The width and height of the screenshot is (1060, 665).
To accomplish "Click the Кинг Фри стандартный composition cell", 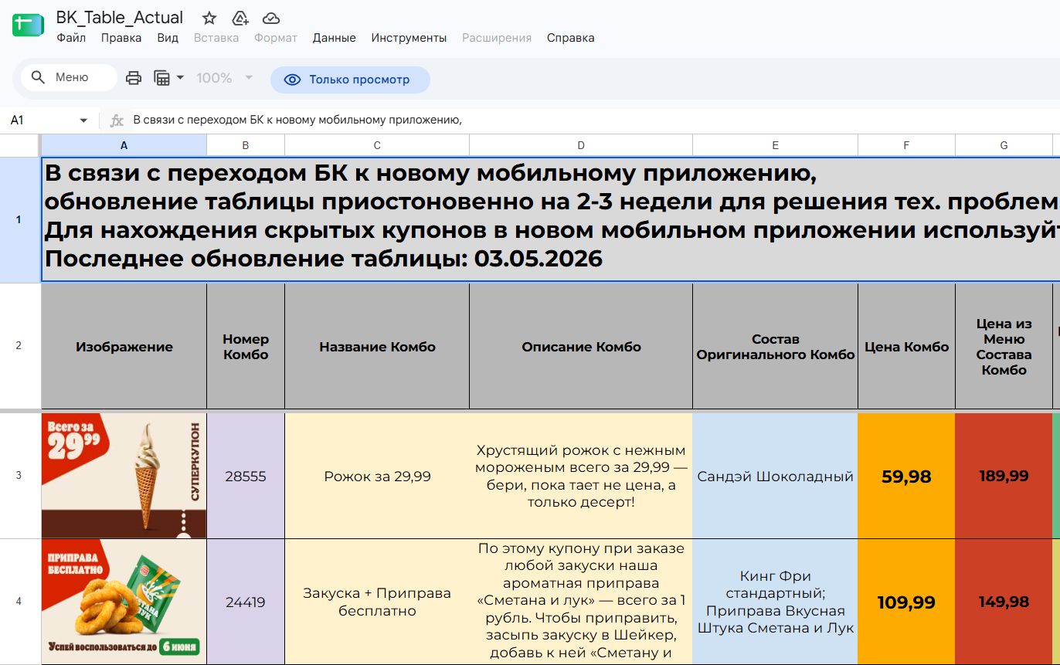I will (775, 602).
